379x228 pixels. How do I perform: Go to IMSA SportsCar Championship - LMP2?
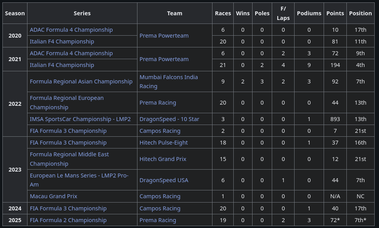tap(80, 119)
